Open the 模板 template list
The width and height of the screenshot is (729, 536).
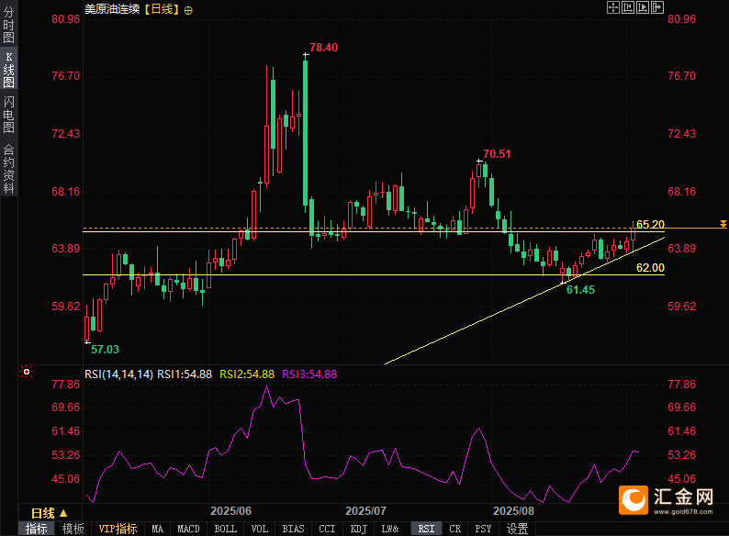[x=73, y=529]
